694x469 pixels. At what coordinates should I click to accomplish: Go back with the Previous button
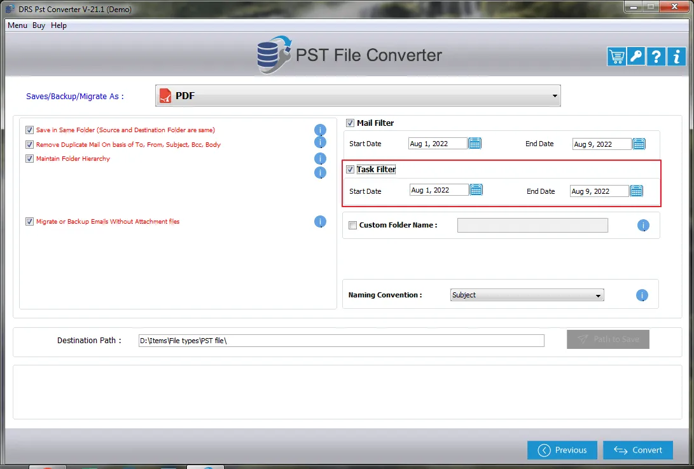coord(562,450)
